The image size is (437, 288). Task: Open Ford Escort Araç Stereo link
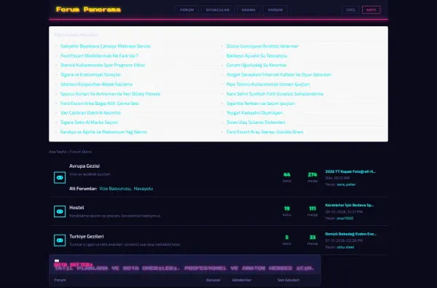(x=265, y=132)
